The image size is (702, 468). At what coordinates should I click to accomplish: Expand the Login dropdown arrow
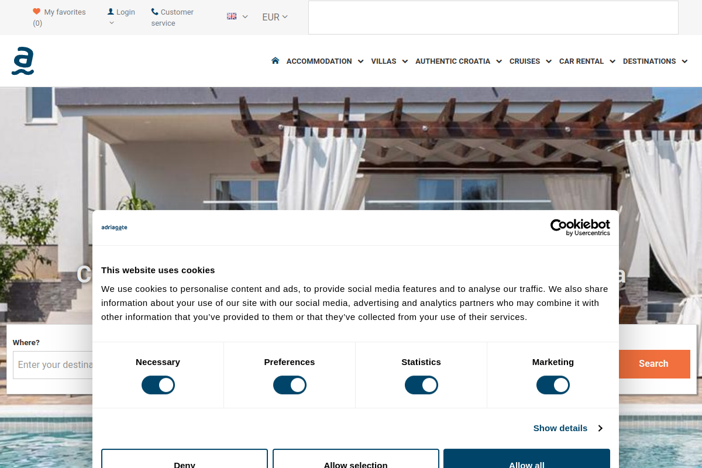pos(112,23)
